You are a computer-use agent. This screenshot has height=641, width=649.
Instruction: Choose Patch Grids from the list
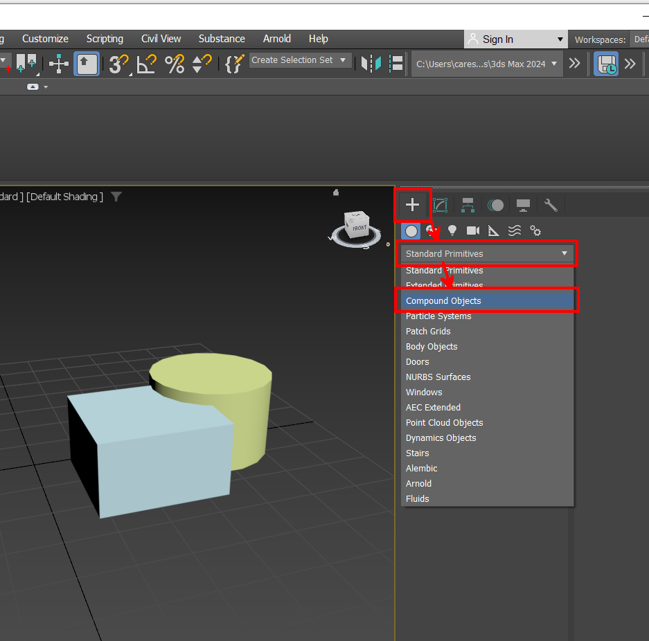487,332
